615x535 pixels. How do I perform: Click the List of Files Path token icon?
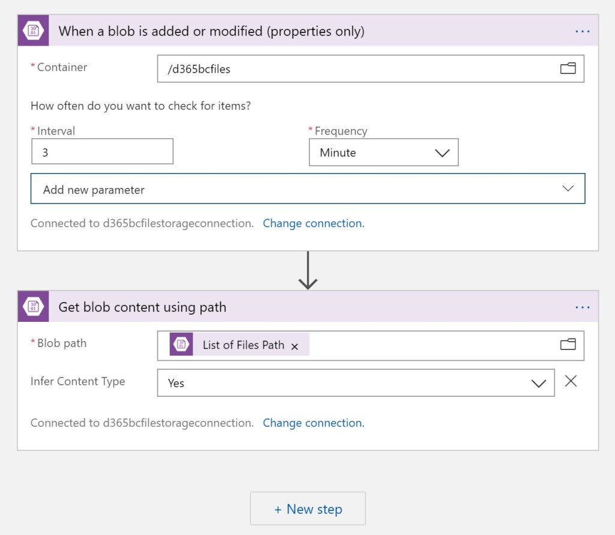(181, 345)
